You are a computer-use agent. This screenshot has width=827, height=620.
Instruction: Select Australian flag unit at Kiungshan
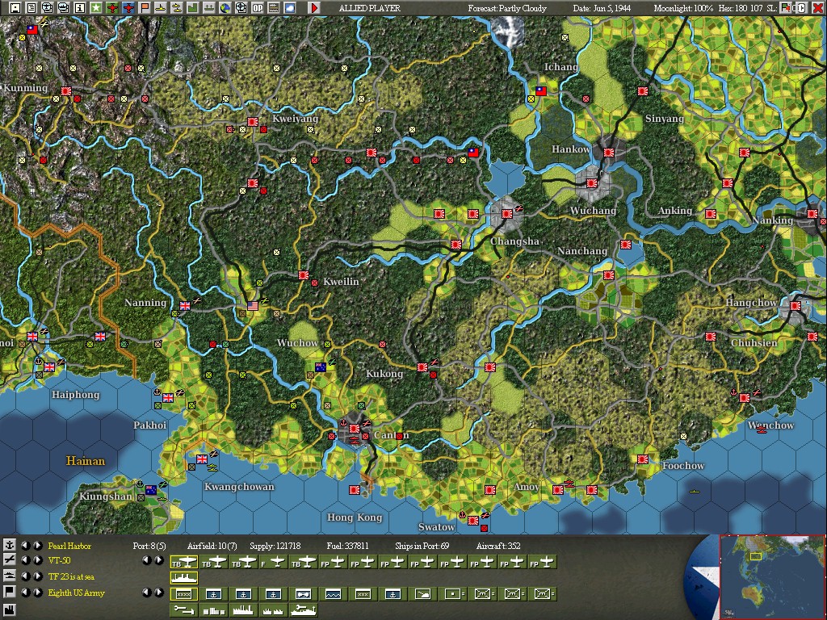pos(151,490)
